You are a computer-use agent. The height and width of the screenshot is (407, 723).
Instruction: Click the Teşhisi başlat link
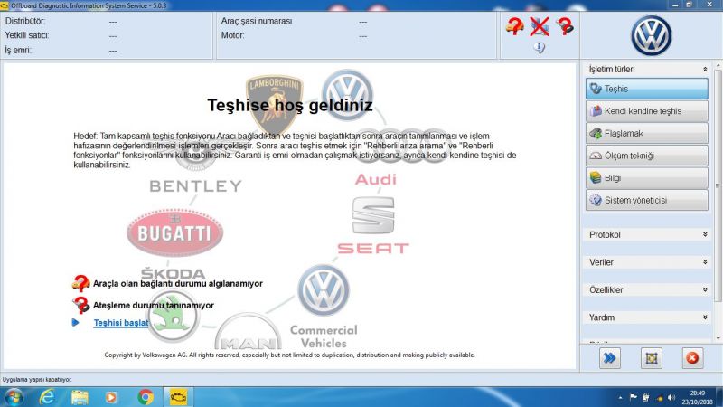tap(121, 323)
